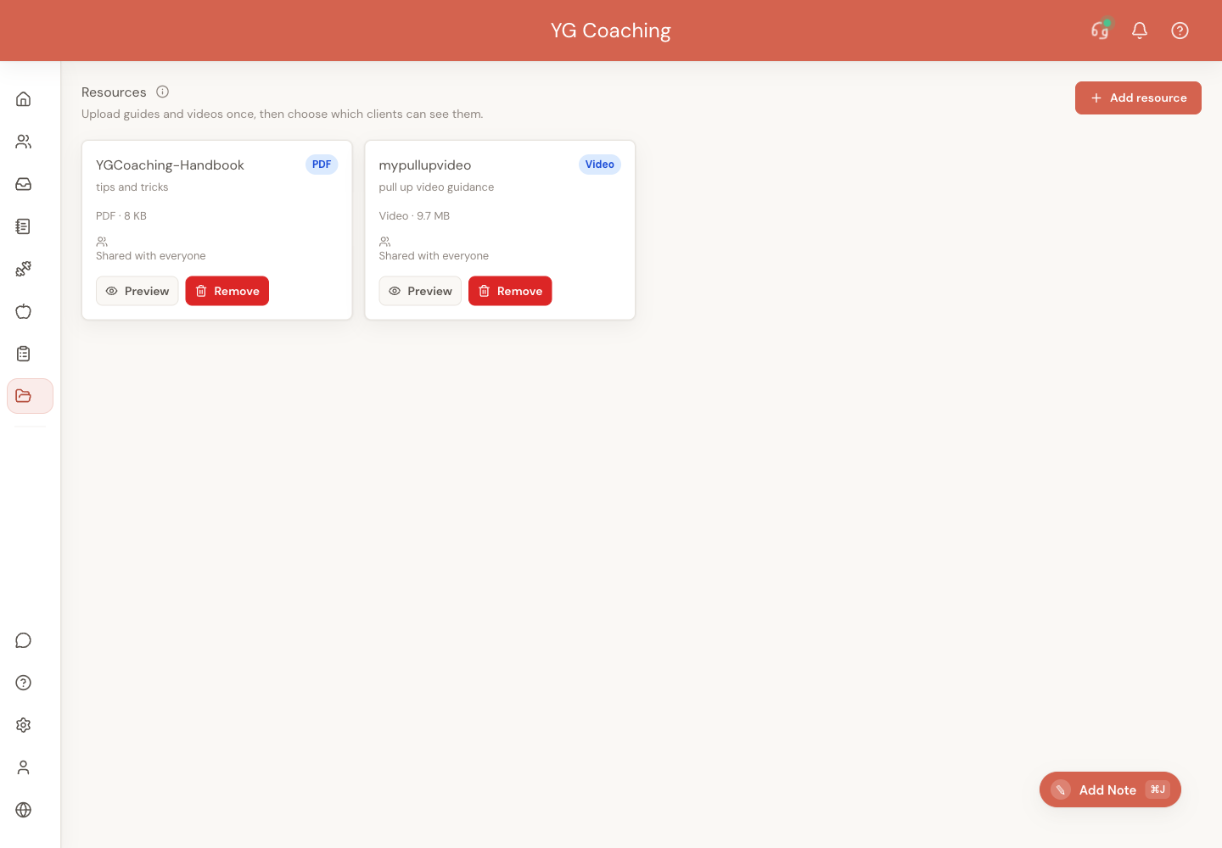
Task: Click the PDF badge on Handbook card
Action: (x=322, y=165)
